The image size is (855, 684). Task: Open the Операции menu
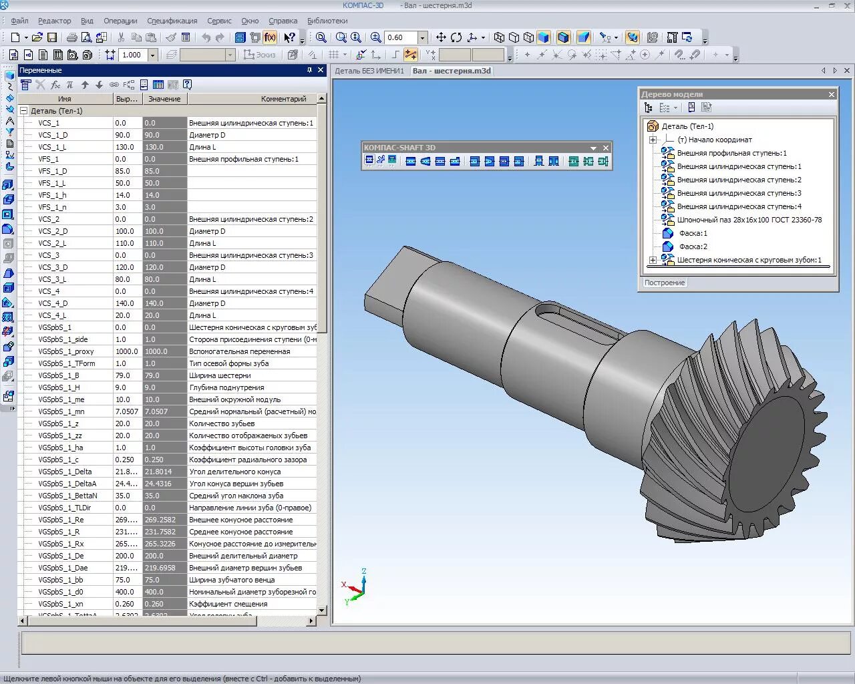[121, 21]
